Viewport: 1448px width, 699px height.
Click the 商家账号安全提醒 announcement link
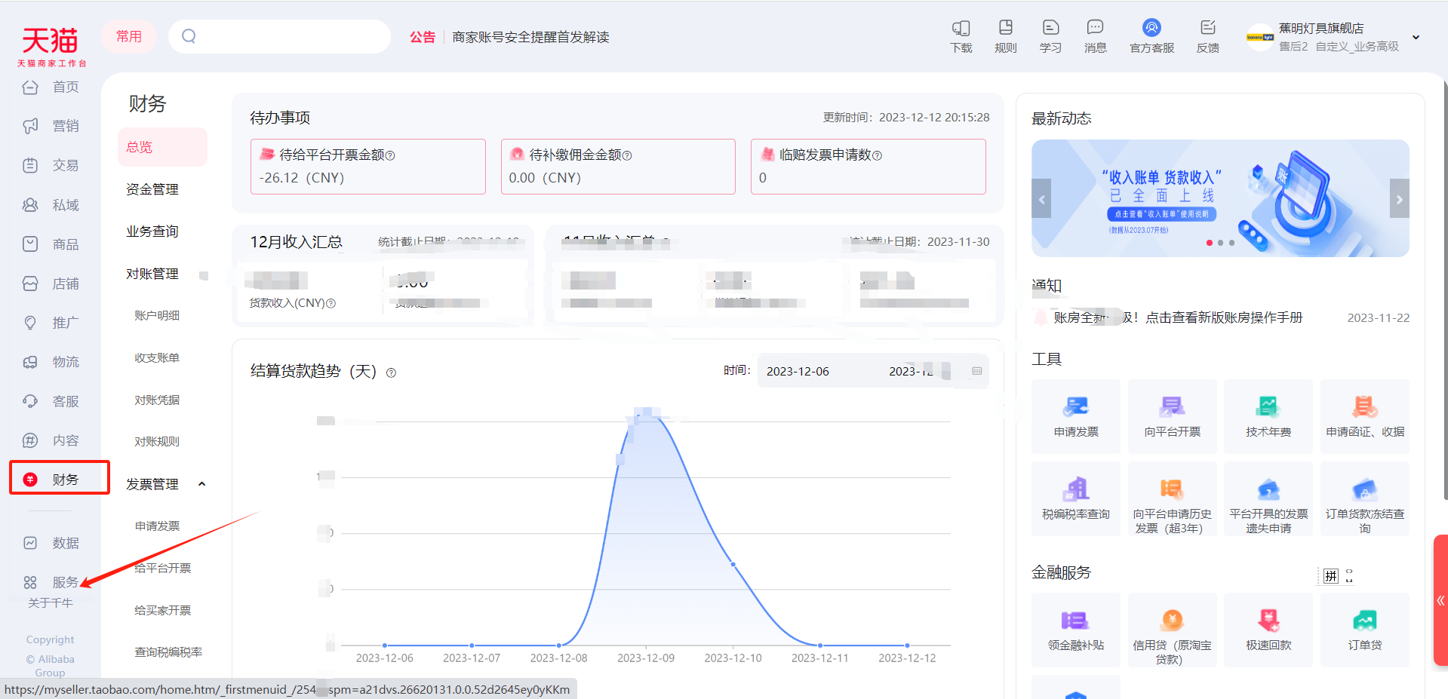click(530, 37)
